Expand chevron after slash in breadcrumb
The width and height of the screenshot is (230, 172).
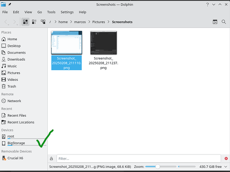point(56,22)
